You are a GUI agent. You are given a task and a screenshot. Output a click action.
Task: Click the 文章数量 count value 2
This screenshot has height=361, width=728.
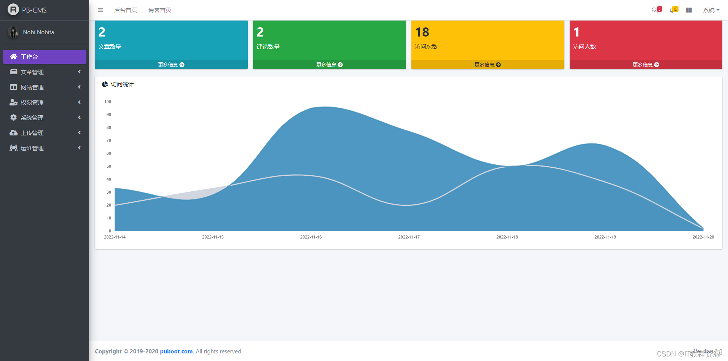pyautogui.click(x=102, y=32)
